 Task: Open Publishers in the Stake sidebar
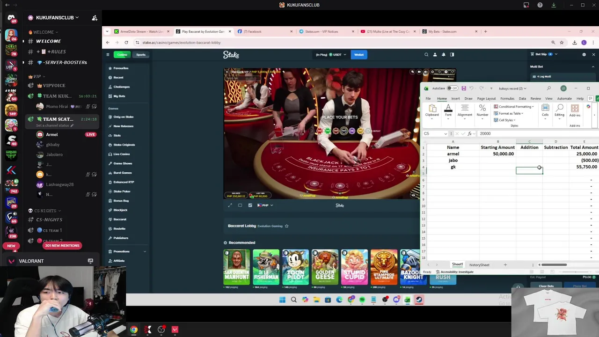pos(121,238)
